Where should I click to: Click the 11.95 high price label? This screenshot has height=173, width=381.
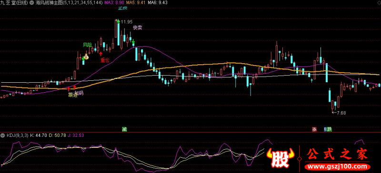125,22
